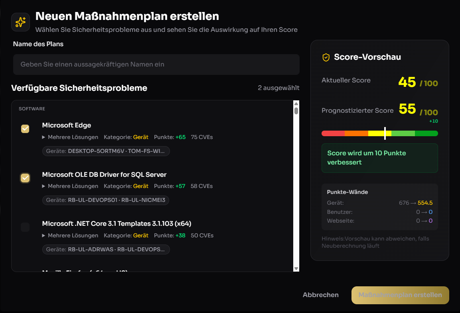Expand Mehrere Lösungen under OLE DB Driver
Image resolution: width=460 pixels, height=313 pixels.
(70, 186)
